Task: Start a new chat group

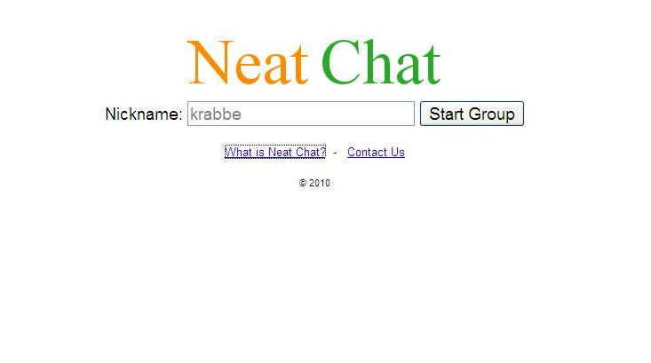Action: click(x=472, y=114)
